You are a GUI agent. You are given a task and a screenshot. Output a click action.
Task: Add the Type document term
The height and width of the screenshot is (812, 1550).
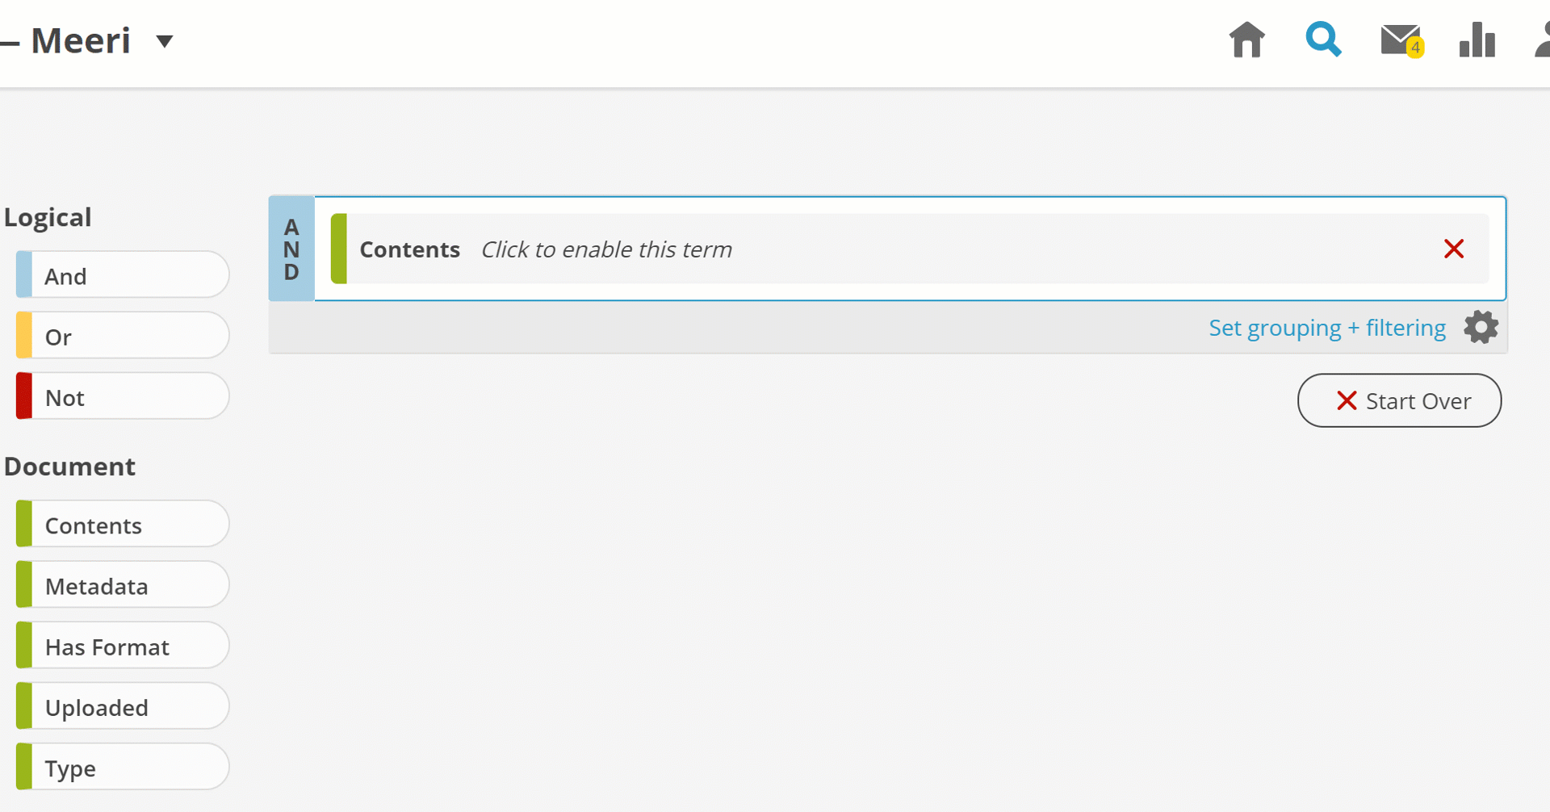coord(123,767)
